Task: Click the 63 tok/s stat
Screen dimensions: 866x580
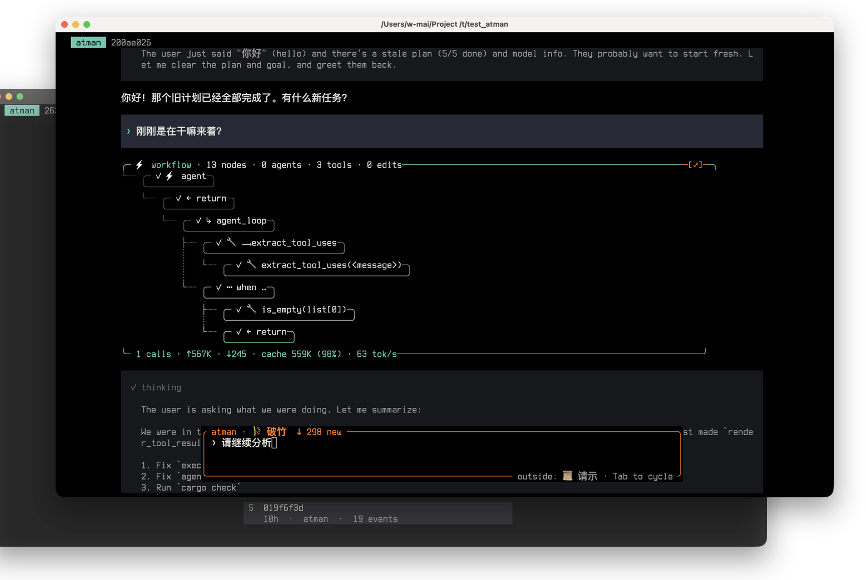Action: pos(377,354)
